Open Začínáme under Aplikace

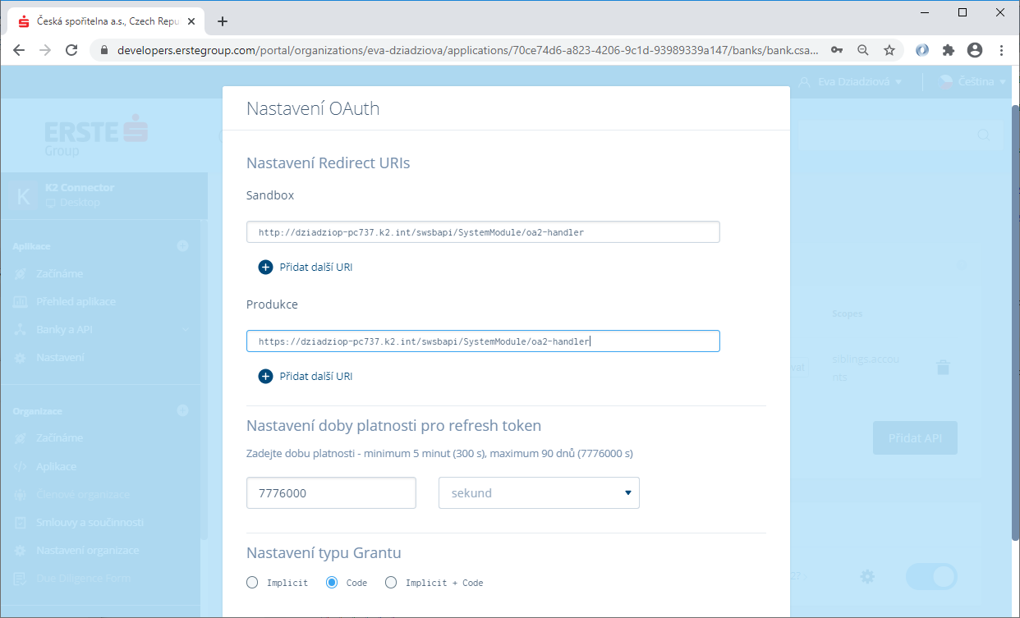[x=59, y=273]
